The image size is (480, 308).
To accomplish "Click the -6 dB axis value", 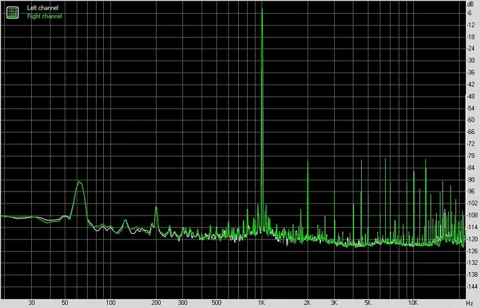I will pos(469,13).
